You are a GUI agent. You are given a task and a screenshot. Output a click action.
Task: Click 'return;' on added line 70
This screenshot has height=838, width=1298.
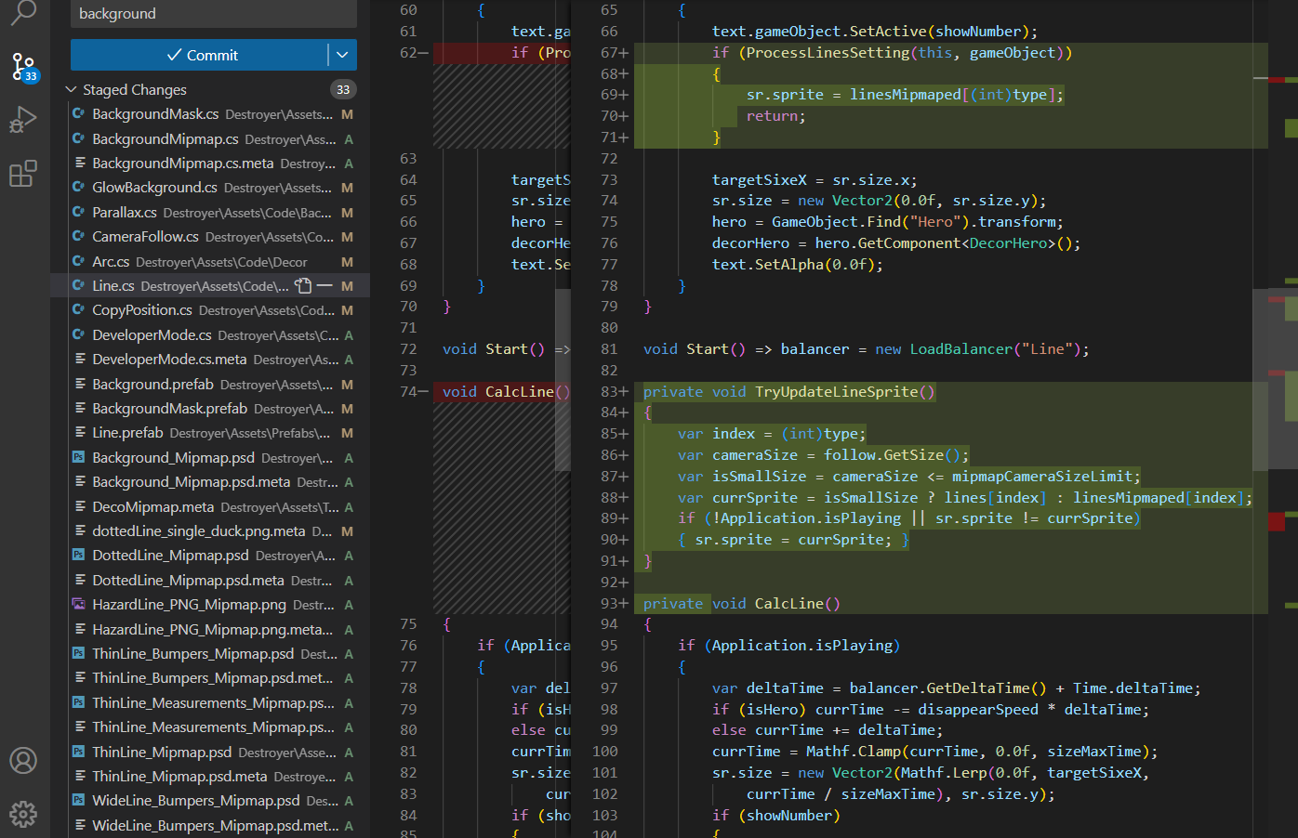click(x=775, y=116)
